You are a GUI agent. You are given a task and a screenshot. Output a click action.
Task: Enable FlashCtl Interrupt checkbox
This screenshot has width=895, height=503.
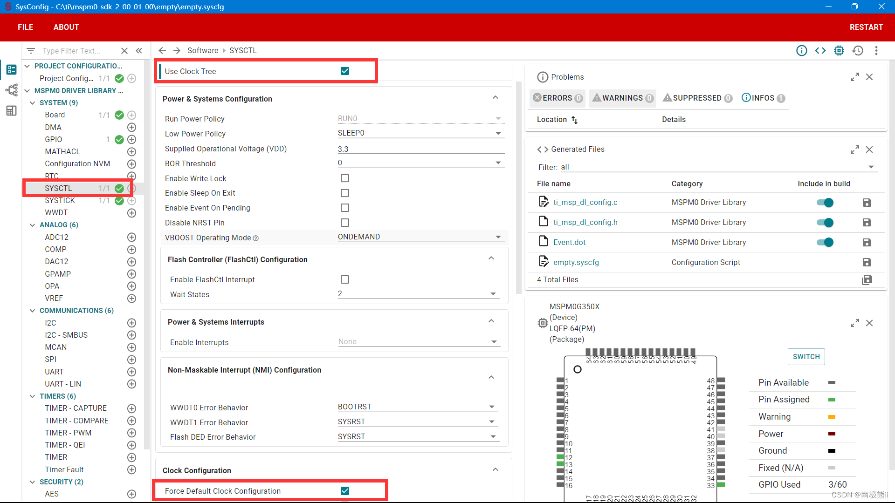click(x=345, y=279)
